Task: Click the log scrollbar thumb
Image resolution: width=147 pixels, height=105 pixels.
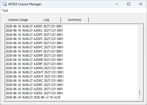Action: 140,93
